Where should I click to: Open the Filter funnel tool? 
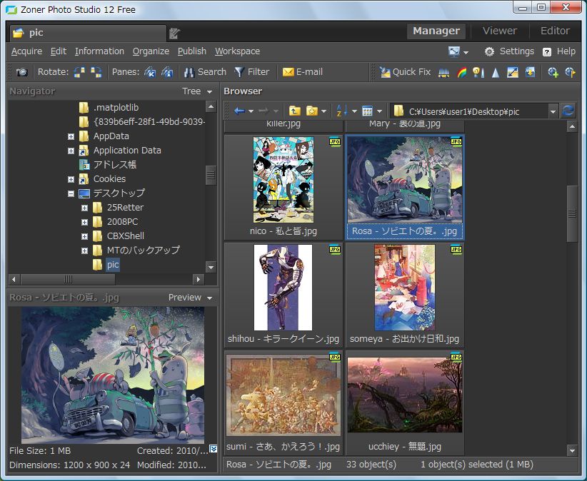pos(251,72)
